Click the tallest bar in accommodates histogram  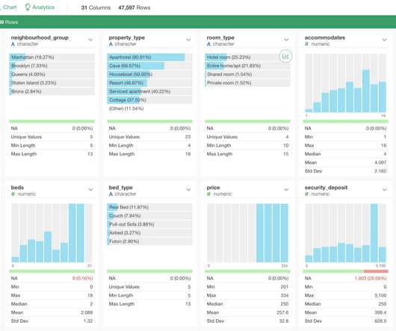[366, 91]
